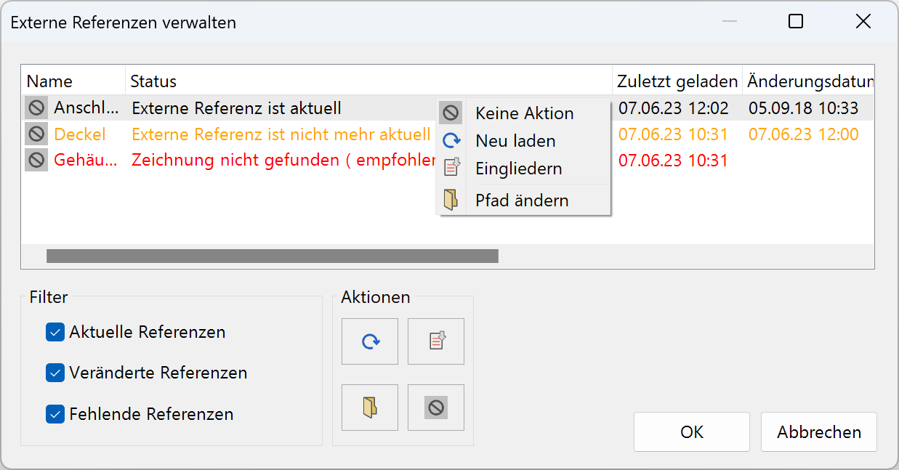Image resolution: width=899 pixels, height=470 pixels.
Task: Uncheck Aktuelle Referenzen filter
Action: pos(55,332)
